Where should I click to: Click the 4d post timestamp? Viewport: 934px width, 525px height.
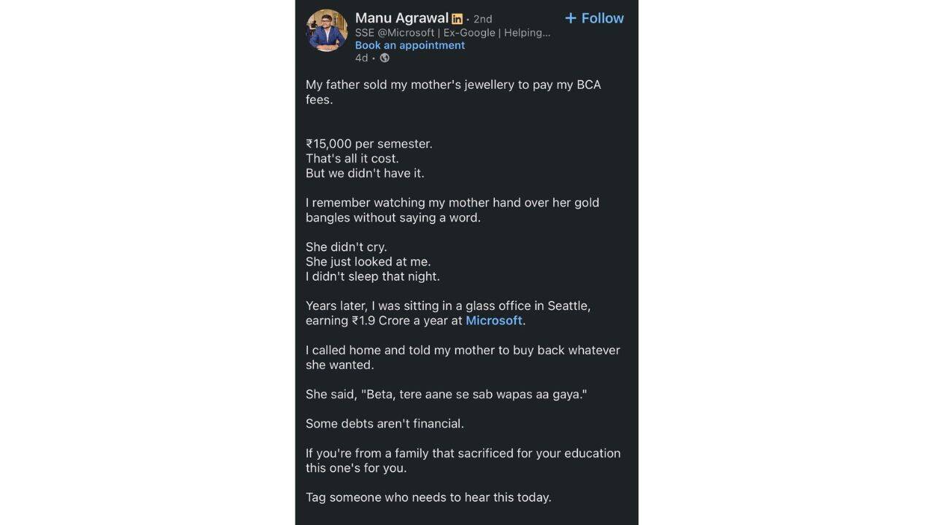[361, 58]
